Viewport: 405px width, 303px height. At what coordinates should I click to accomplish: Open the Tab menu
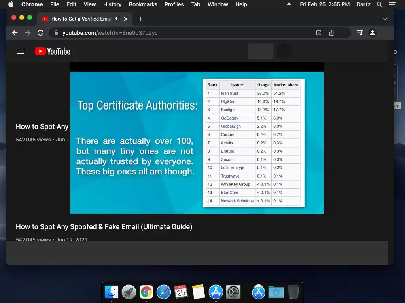tap(195, 4)
